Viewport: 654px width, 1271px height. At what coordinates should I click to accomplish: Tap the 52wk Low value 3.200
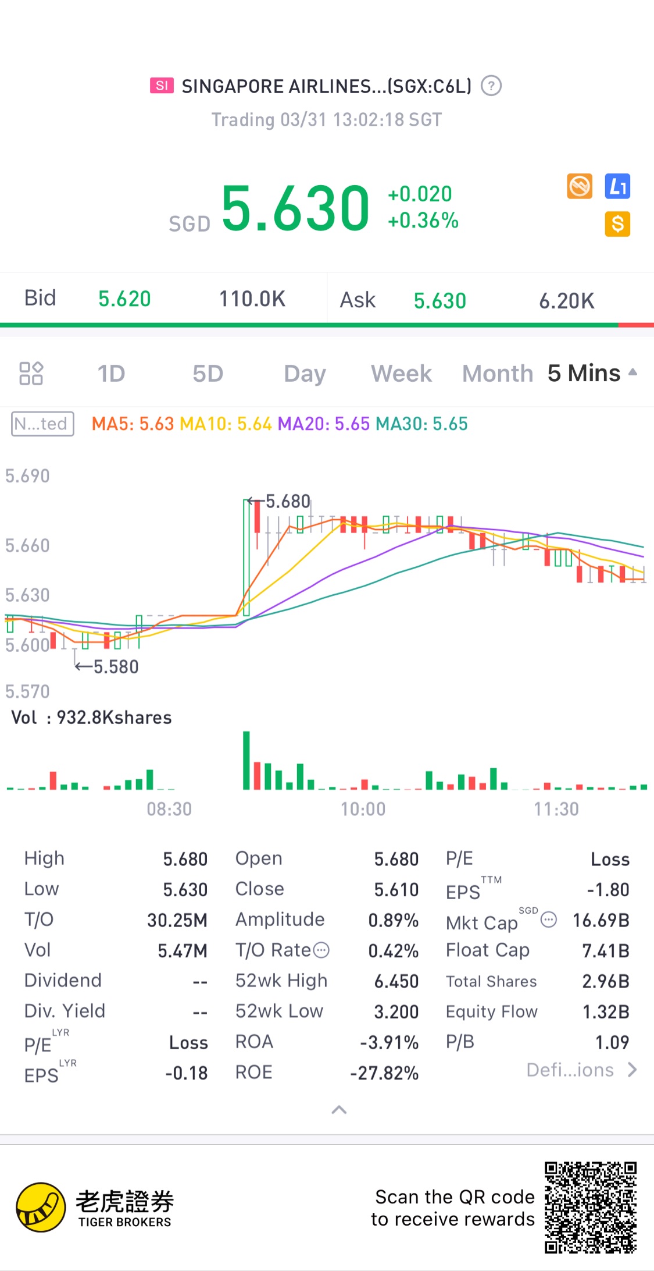point(396,1011)
